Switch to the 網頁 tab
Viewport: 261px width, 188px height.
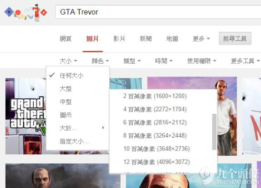[x=65, y=38]
